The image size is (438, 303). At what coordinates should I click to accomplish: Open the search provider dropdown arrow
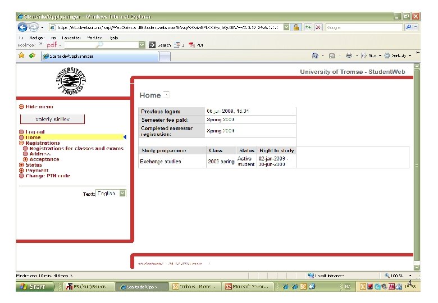pos(416,27)
